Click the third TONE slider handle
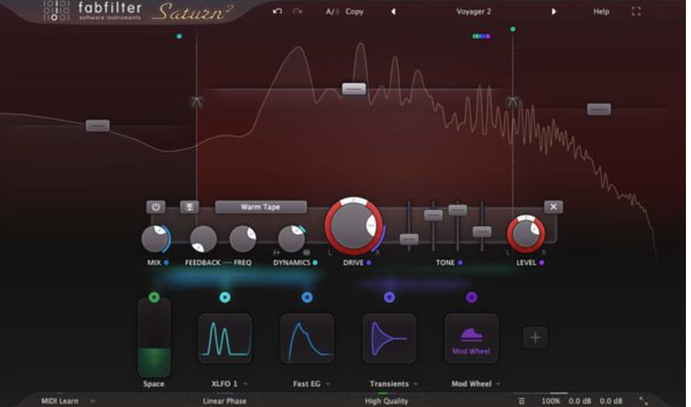 (457, 210)
